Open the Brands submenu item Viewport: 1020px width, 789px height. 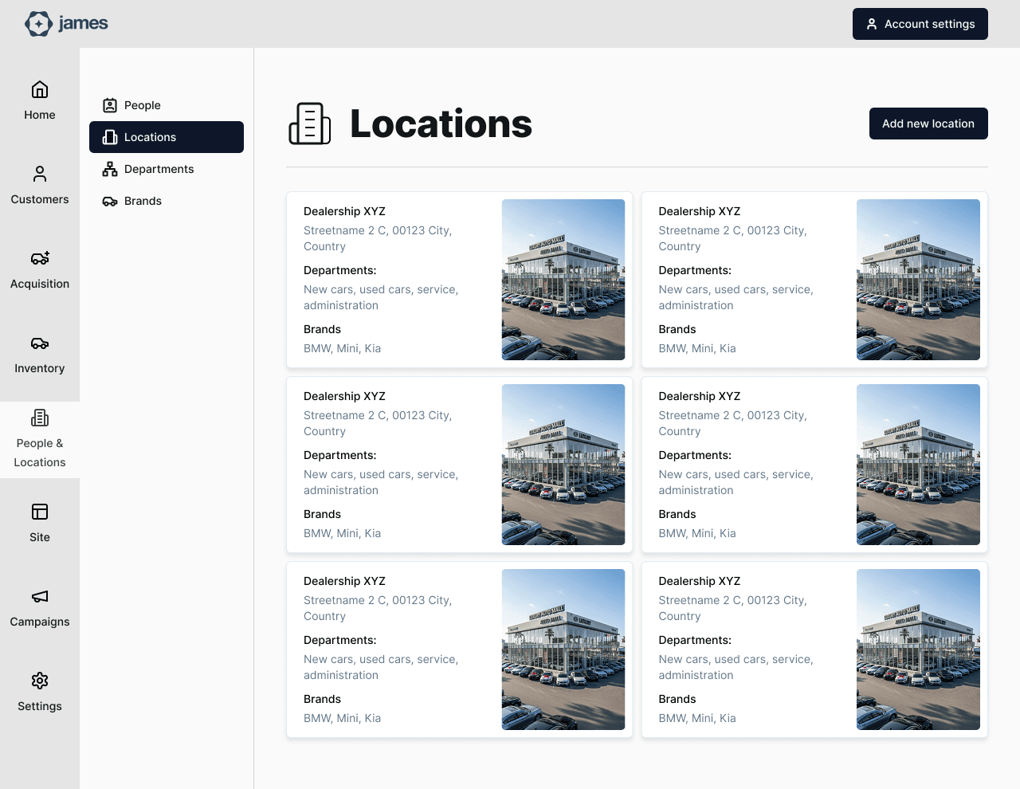tap(167, 201)
